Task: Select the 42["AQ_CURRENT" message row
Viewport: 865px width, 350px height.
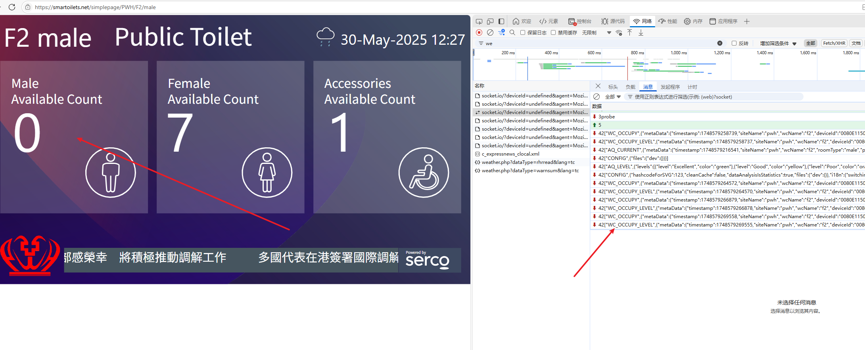Action: [728, 150]
